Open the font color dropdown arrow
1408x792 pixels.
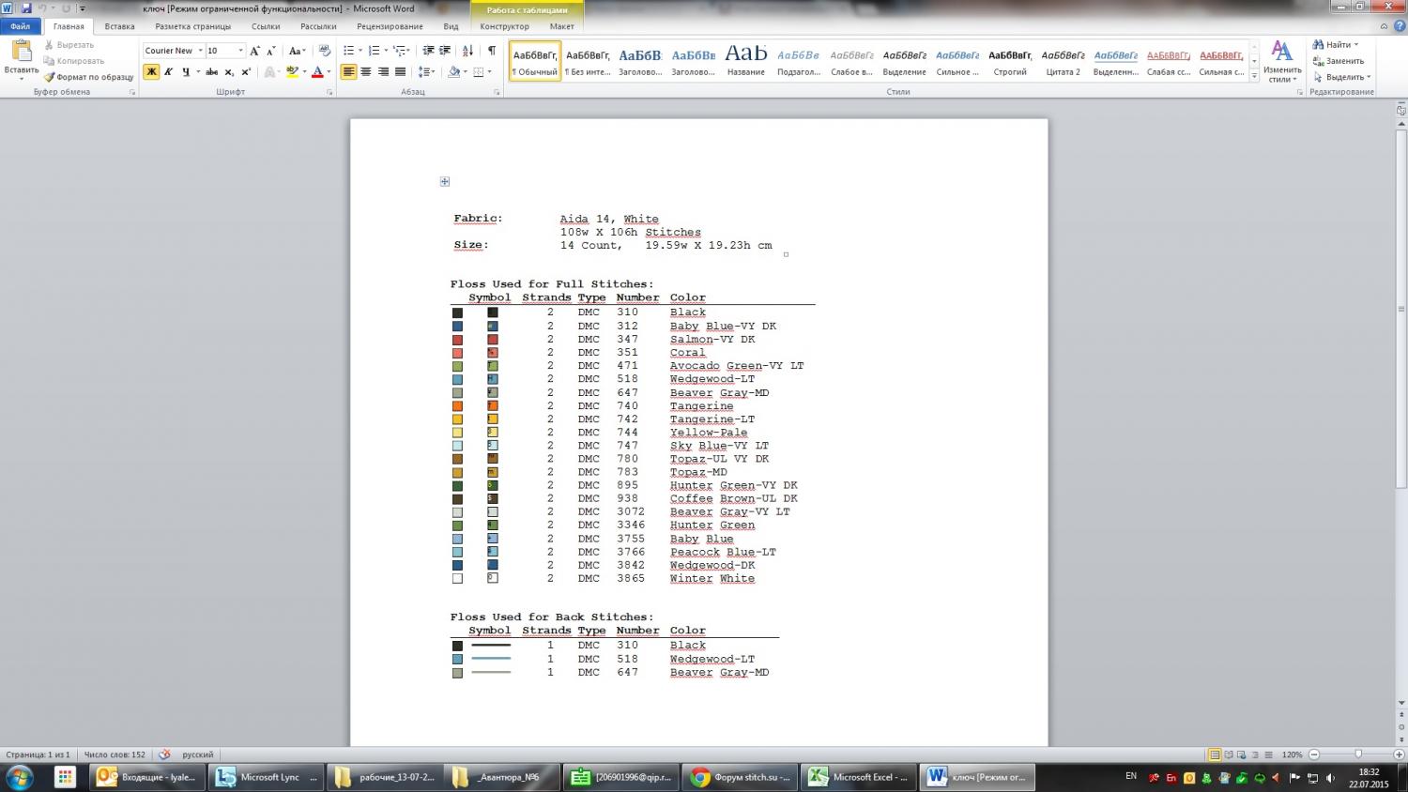click(x=329, y=72)
